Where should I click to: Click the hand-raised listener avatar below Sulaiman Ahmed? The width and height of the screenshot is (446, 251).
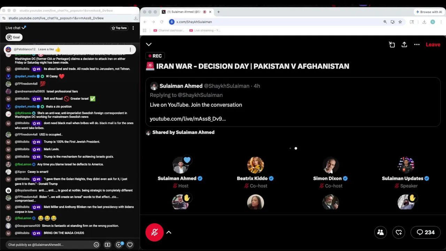pyautogui.click(x=180, y=202)
